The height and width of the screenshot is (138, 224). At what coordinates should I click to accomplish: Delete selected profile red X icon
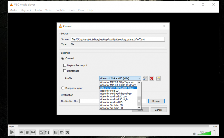click(x=152, y=78)
